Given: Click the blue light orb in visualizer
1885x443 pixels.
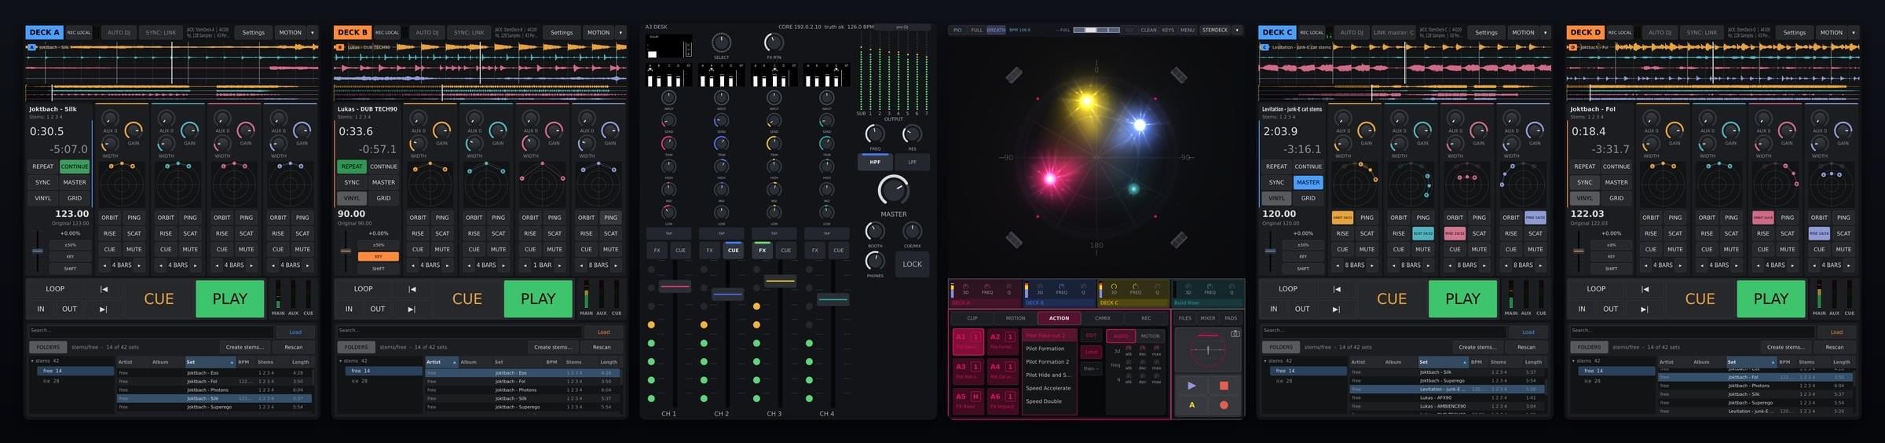Looking at the screenshot, I should (1139, 124).
